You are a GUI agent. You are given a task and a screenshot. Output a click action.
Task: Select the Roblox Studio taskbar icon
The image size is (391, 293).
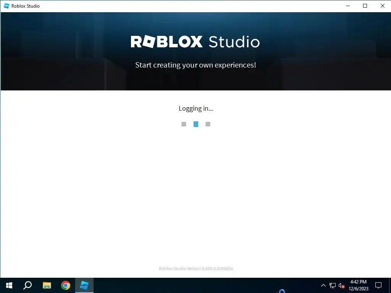click(x=84, y=285)
